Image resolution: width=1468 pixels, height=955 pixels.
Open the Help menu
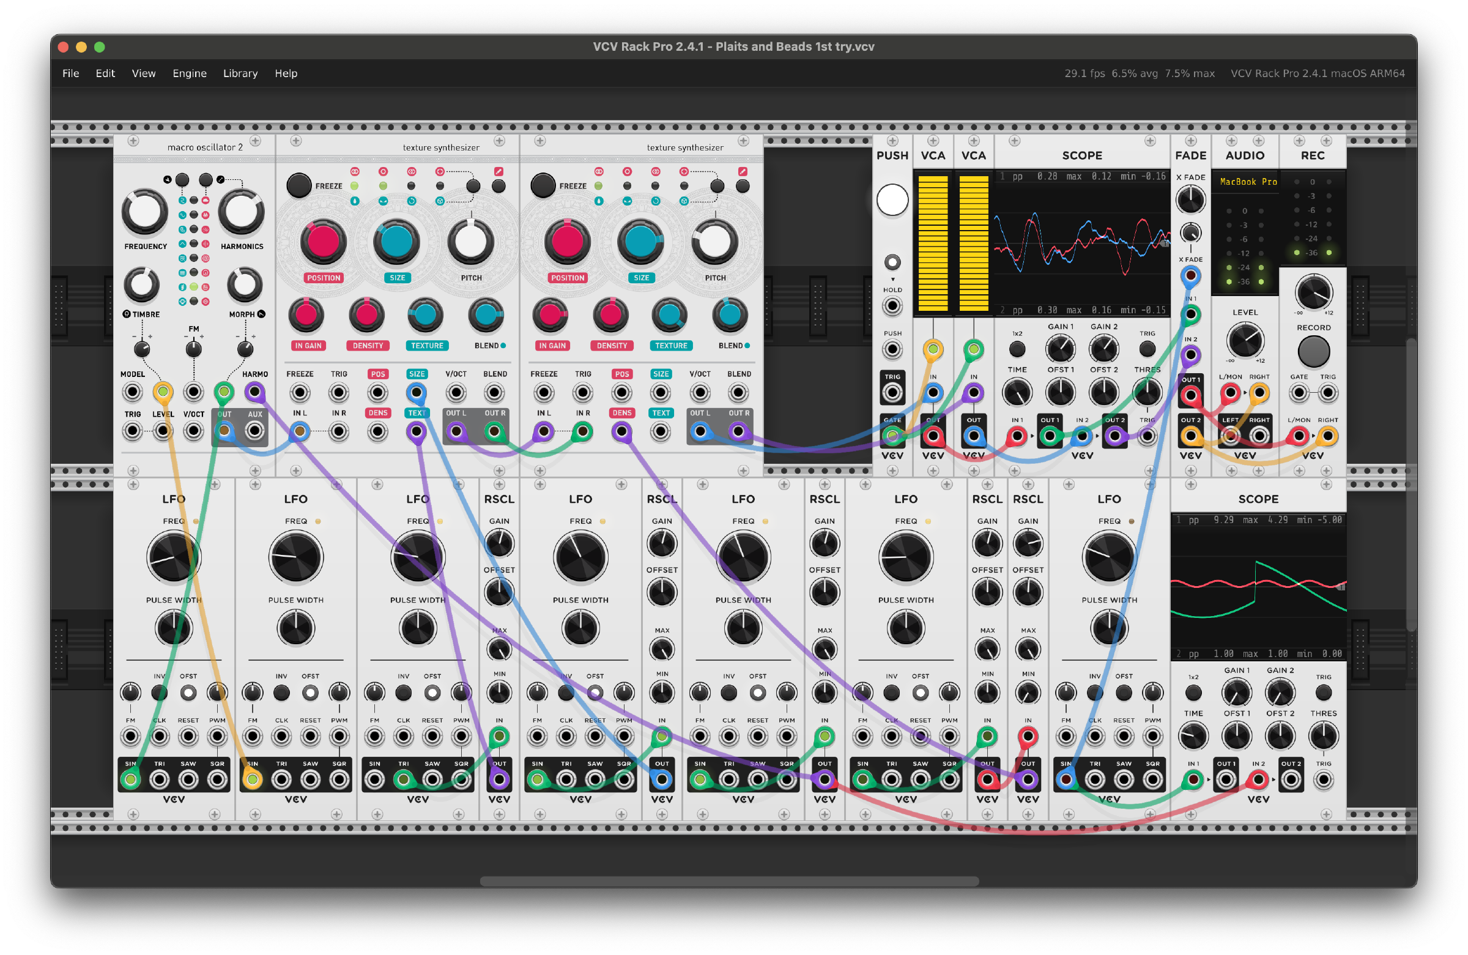tap(286, 73)
